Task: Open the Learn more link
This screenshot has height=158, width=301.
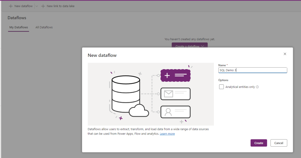Action: [x=167, y=134]
